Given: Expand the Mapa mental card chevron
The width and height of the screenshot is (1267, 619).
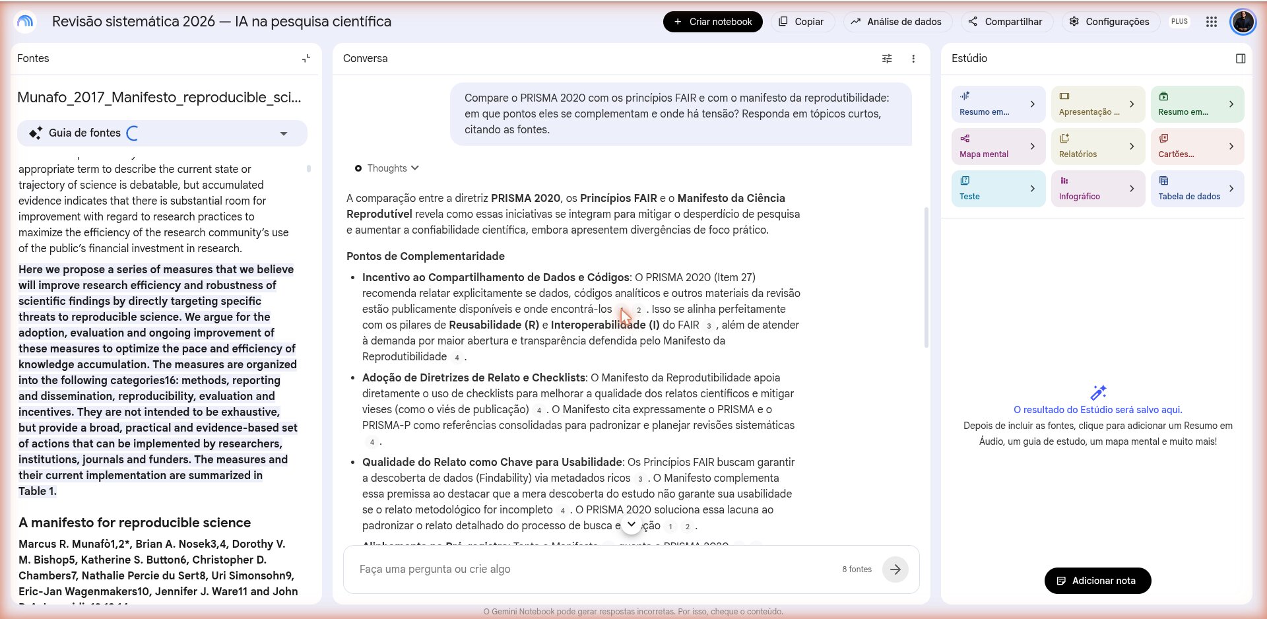Looking at the screenshot, I should [x=1033, y=147].
